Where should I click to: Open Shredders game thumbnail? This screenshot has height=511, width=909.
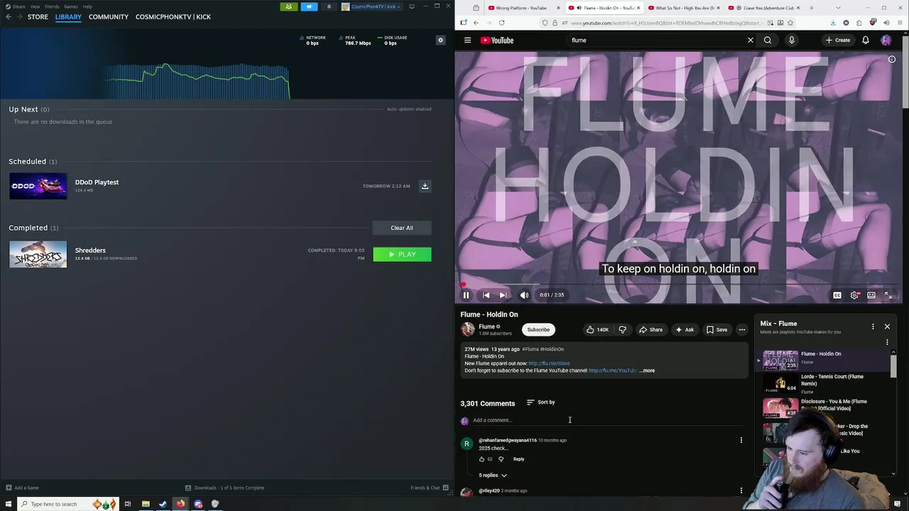coord(38,254)
